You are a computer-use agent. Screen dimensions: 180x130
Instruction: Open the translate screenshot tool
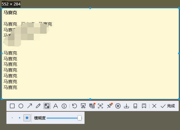point(92,106)
